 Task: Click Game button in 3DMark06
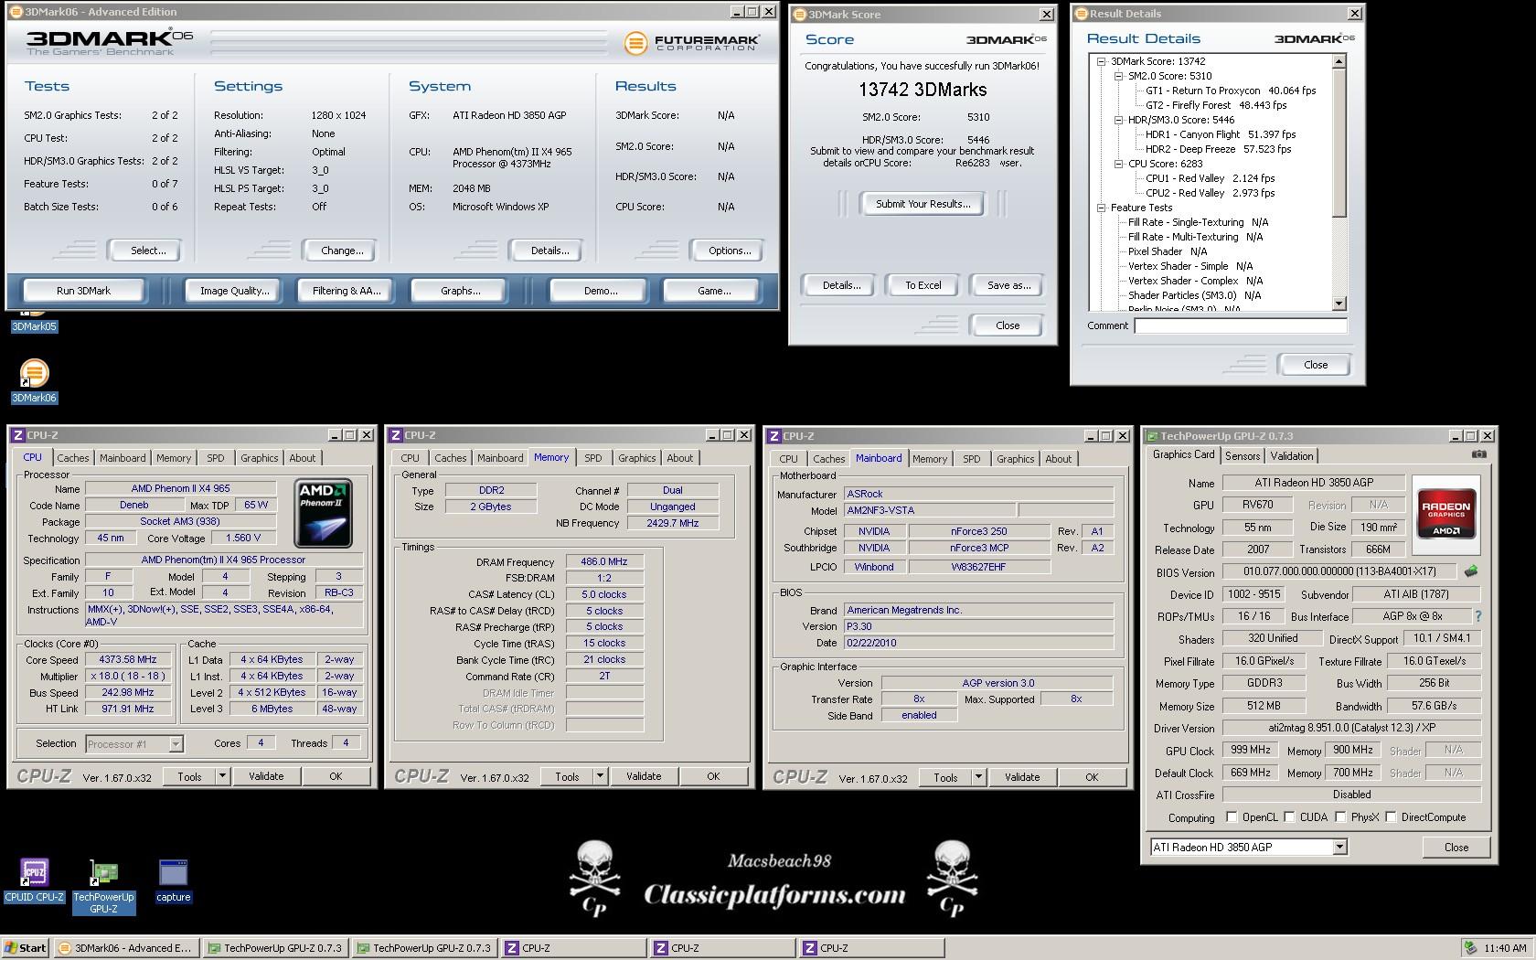[x=713, y=291]
